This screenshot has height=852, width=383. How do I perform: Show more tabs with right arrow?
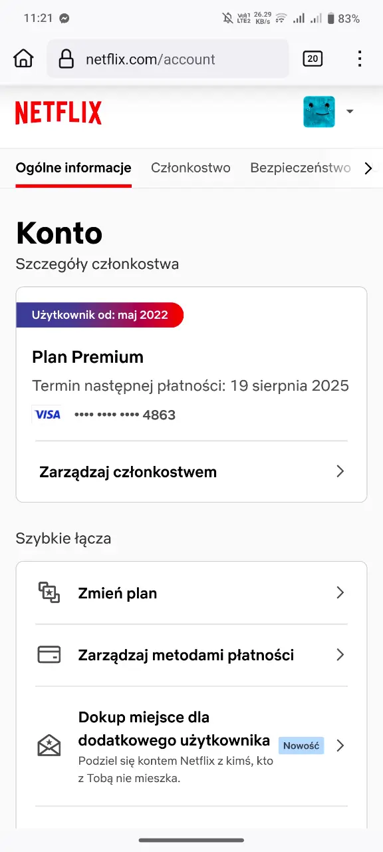pos(368,168)
